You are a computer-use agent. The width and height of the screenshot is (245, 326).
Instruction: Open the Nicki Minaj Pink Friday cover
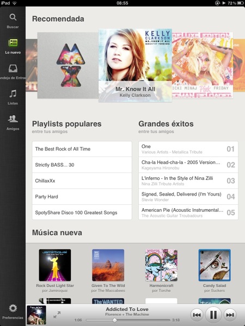pos(203,65)
